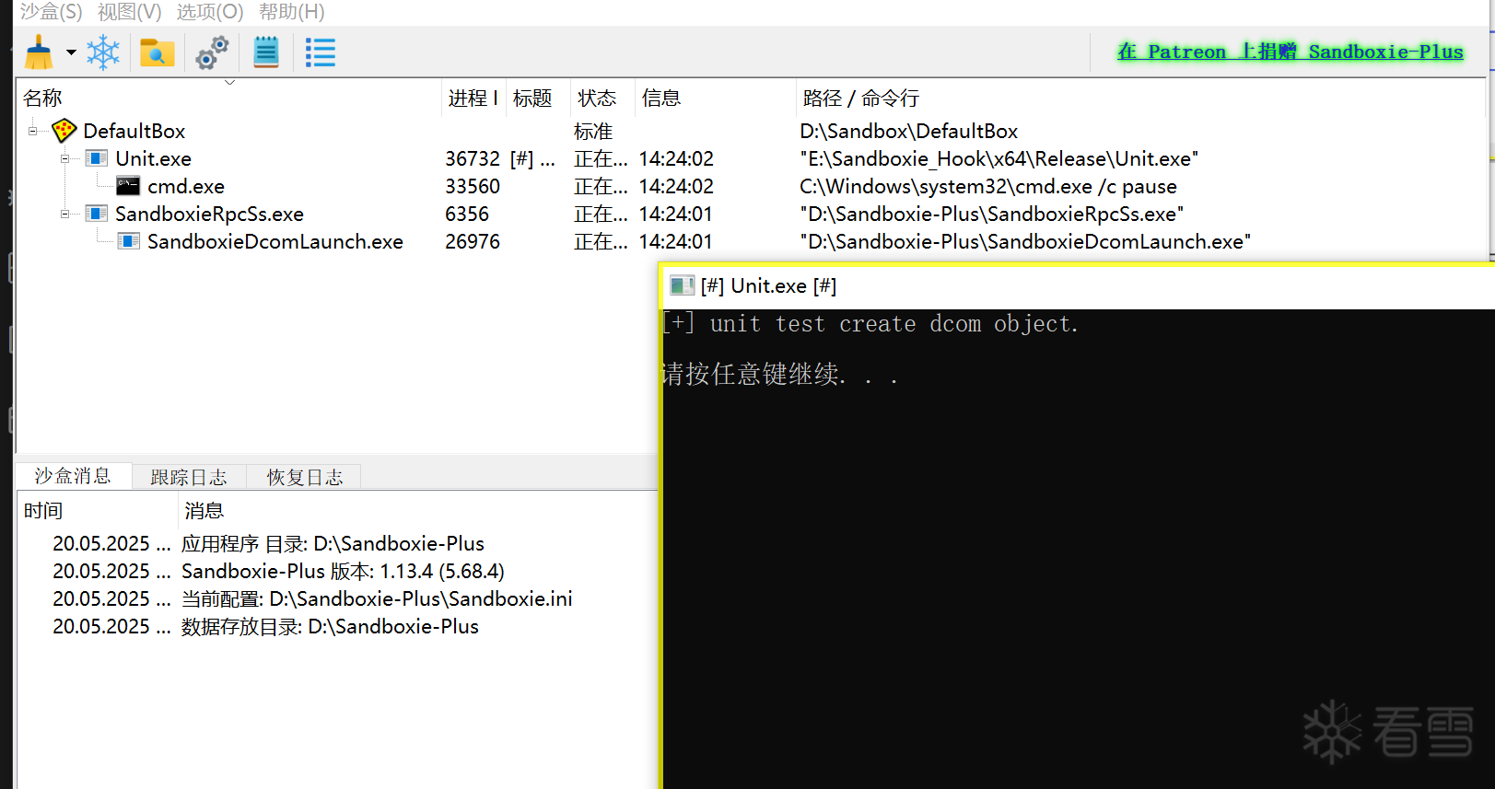Collapse the SandboxieRpcSs.exe process node

pos(65,215)
